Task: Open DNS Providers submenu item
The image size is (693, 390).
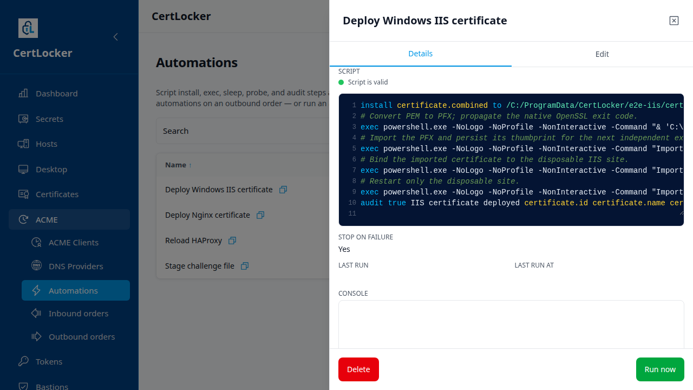Action: tap(76, 266)
